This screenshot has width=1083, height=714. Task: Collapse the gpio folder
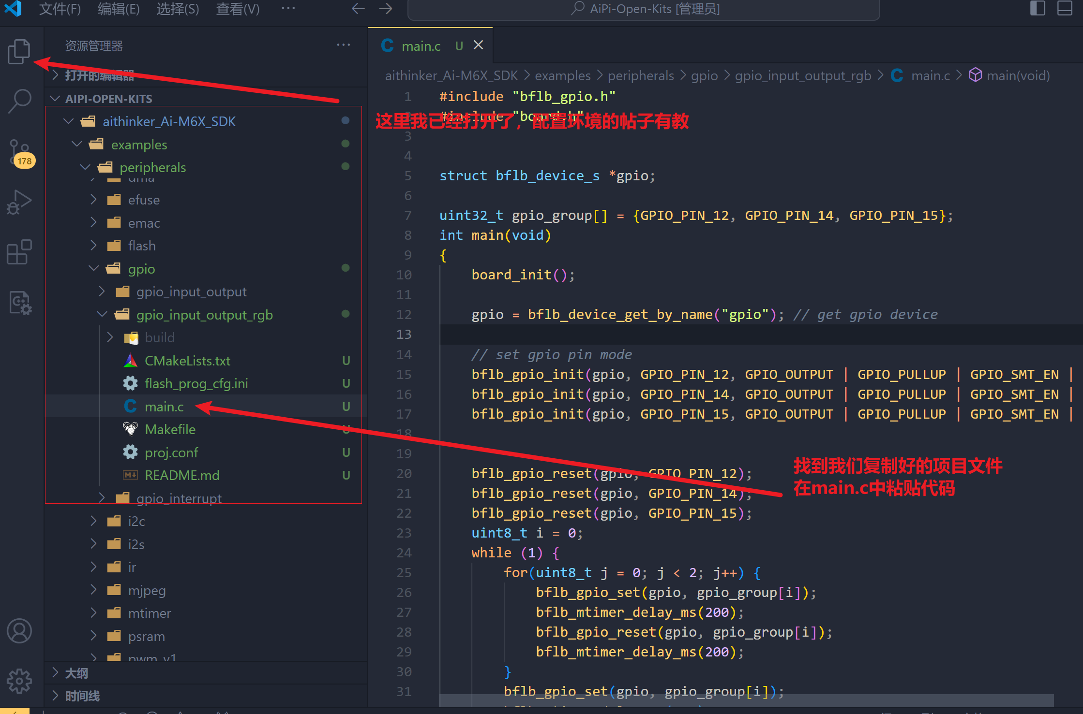tap(206, 269)
